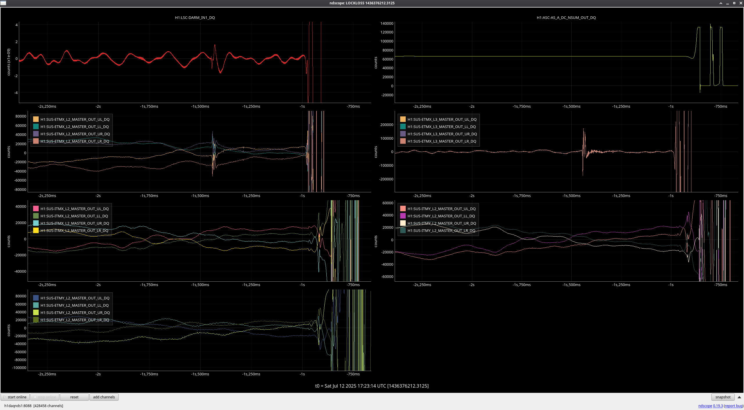The image size is (744, 410).
Task: Click the 'reset' button
Action: (x=74, y=397)
